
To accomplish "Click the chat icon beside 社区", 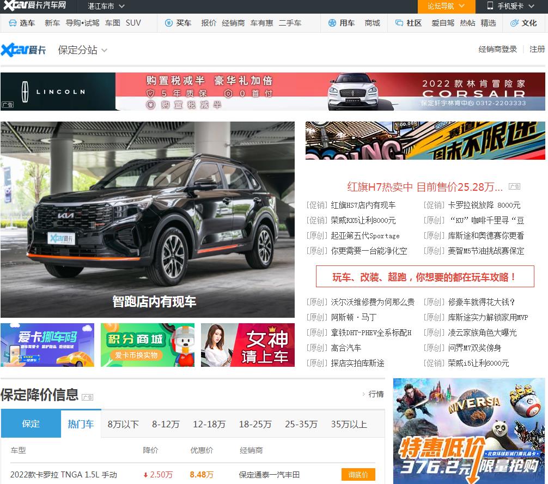I will pyautogui.click(x=399, y=23).
